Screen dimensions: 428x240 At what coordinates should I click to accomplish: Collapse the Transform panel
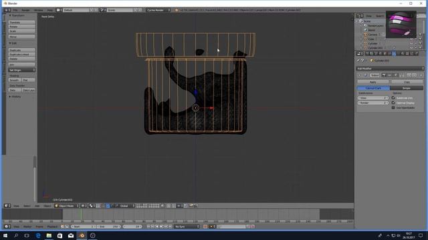[10, 15]
